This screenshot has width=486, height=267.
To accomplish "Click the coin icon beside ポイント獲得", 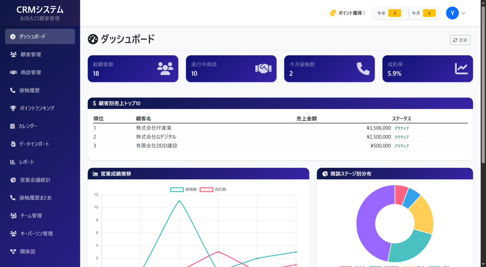I will click(332, 13).
